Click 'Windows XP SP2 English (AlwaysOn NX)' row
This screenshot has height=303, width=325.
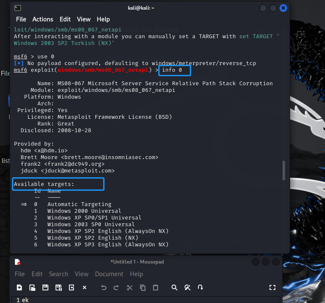point(108,231)
